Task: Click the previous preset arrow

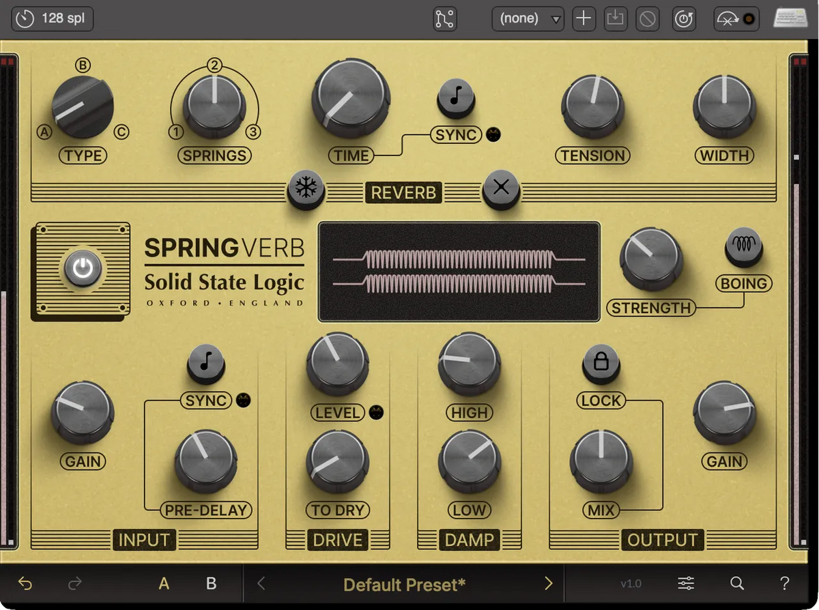Action: pyautogui.click(x=259, y=583)
